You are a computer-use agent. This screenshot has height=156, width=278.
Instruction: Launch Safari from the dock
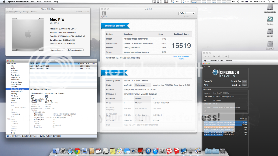pos(70,151)
